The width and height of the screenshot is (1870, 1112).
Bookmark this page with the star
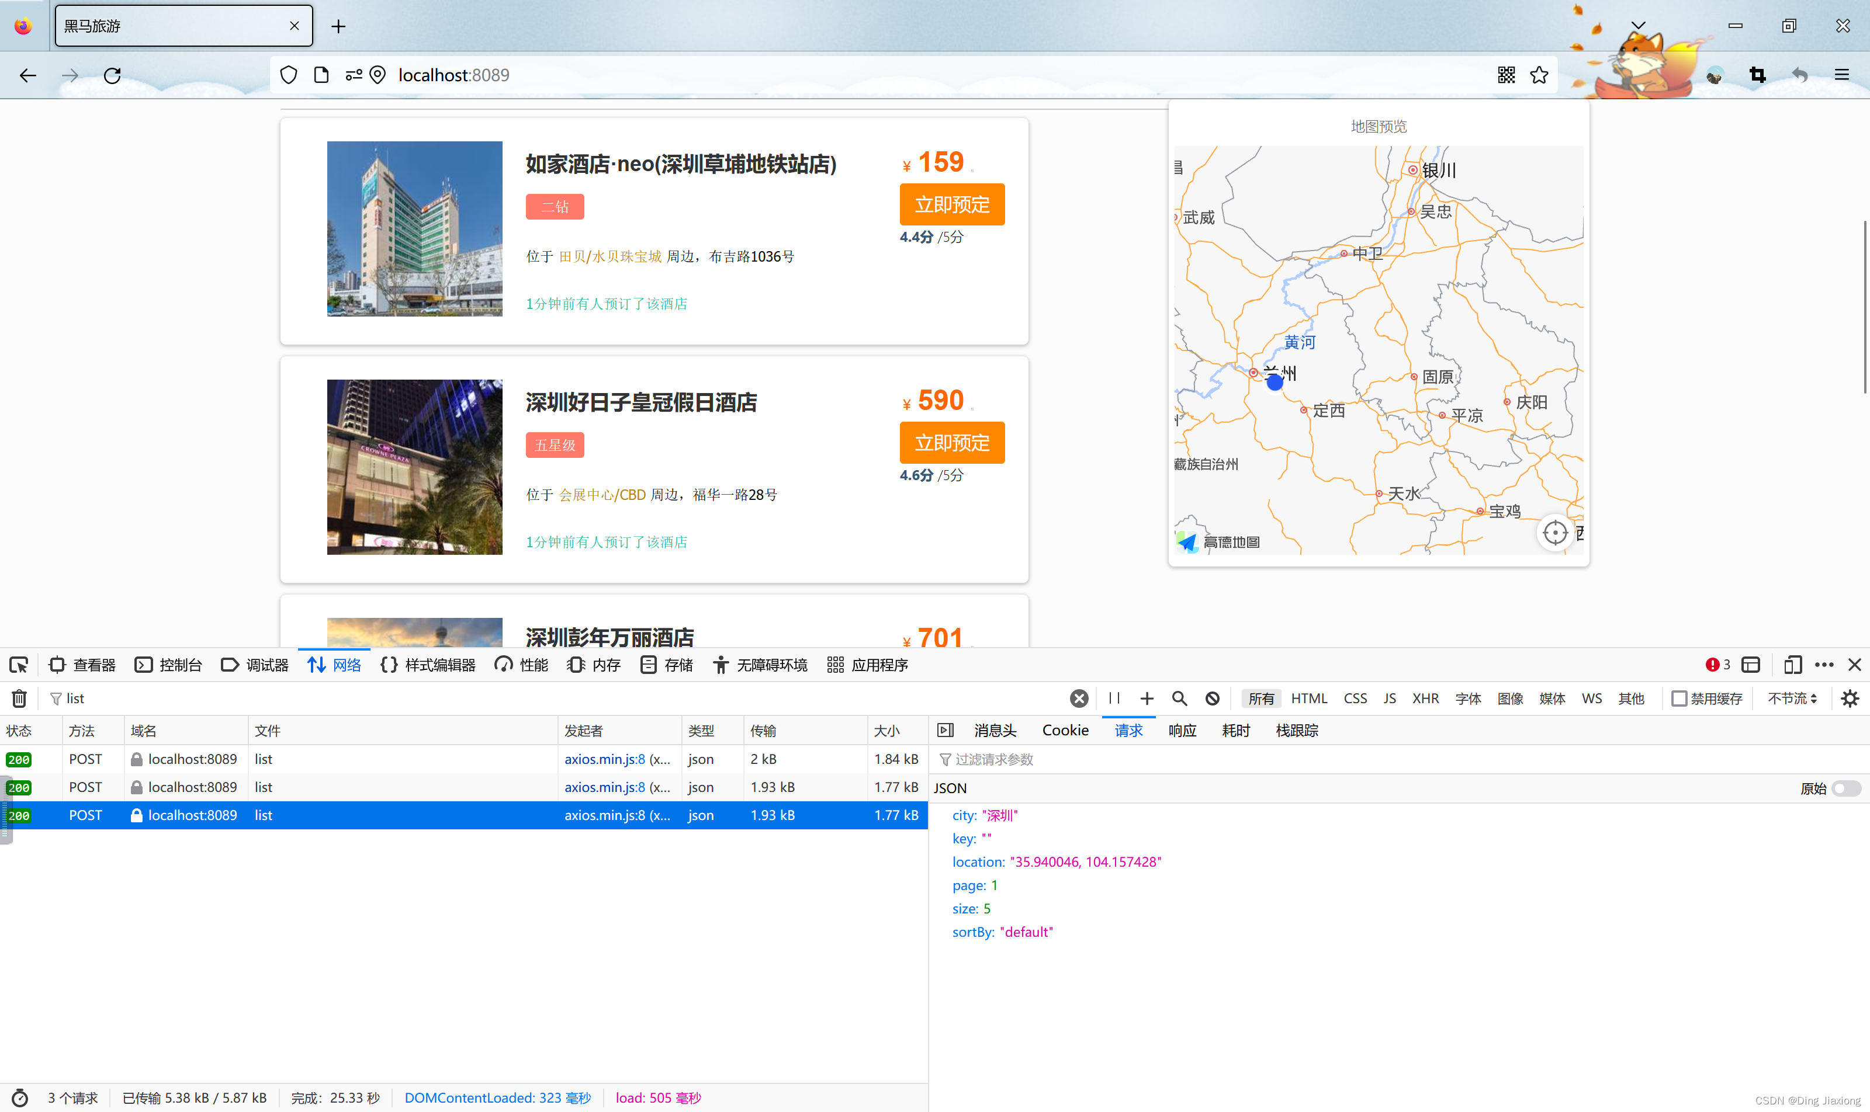pyautogui.click(x=1539, y=75)
